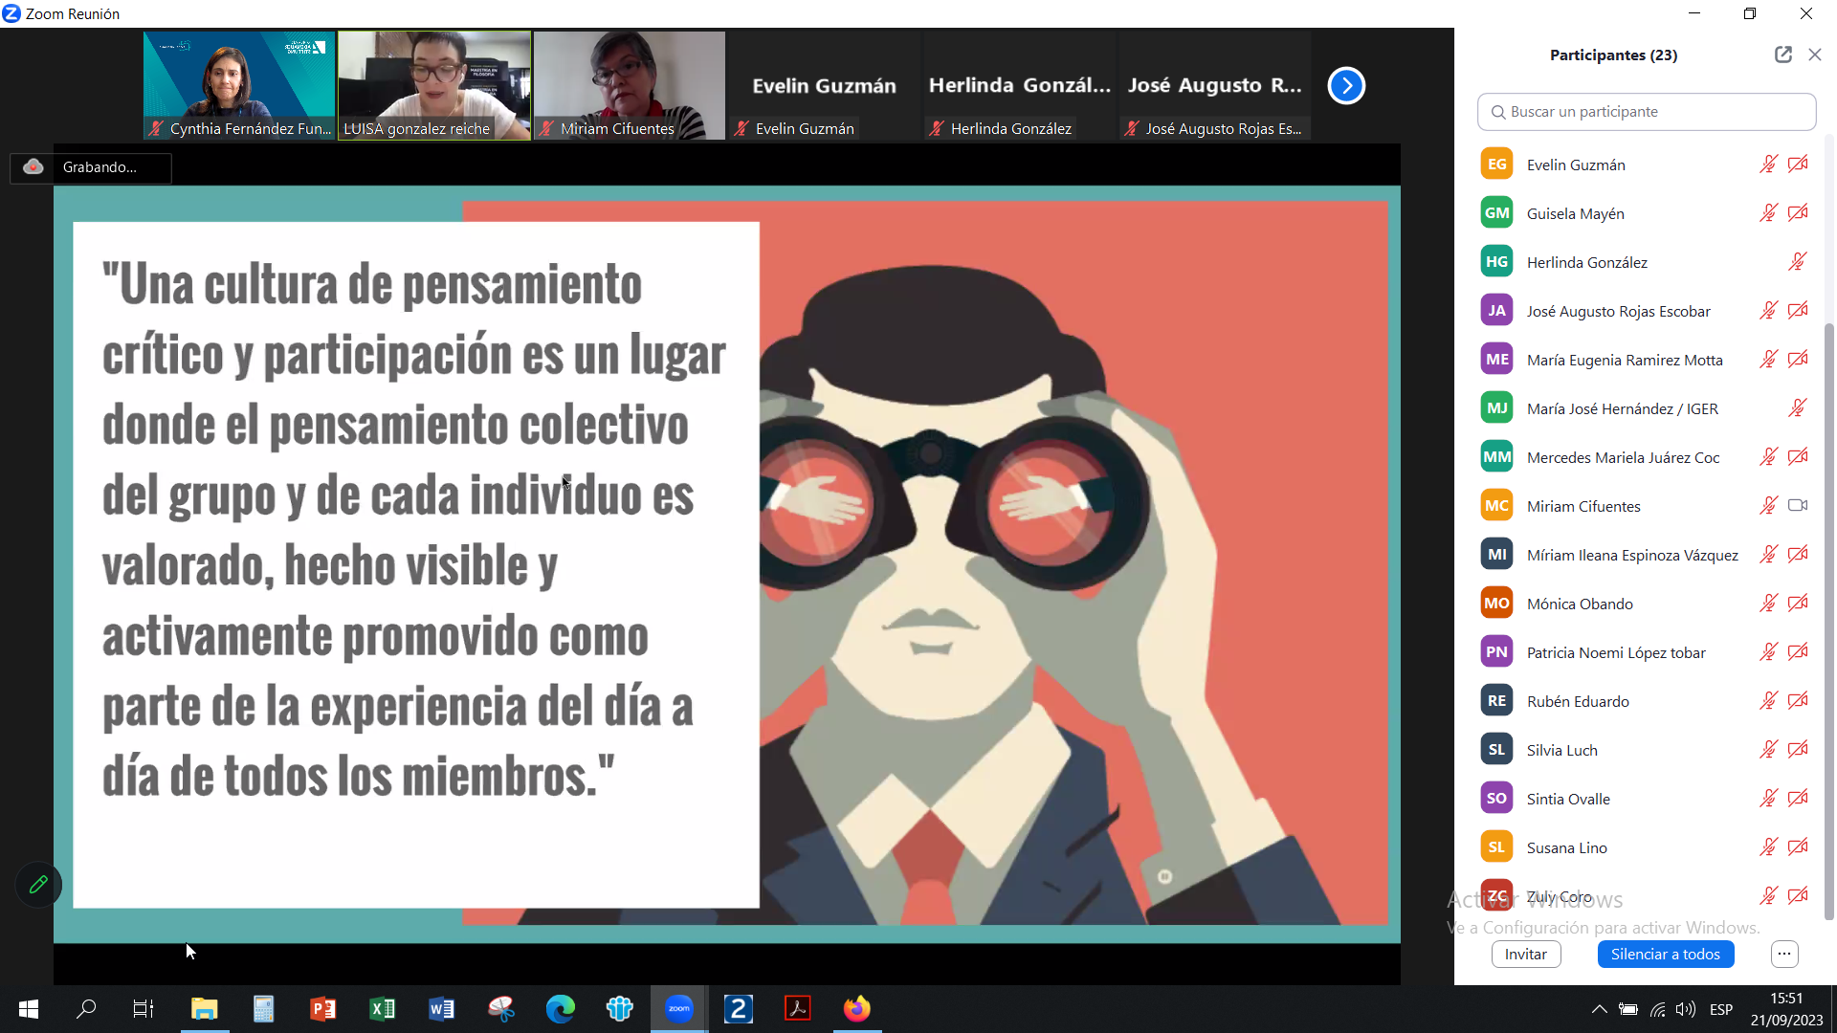1837x1033 pixels.
Task: Unmute Evelin Guzmán's microphone in list
Action: pos(1768,165)
